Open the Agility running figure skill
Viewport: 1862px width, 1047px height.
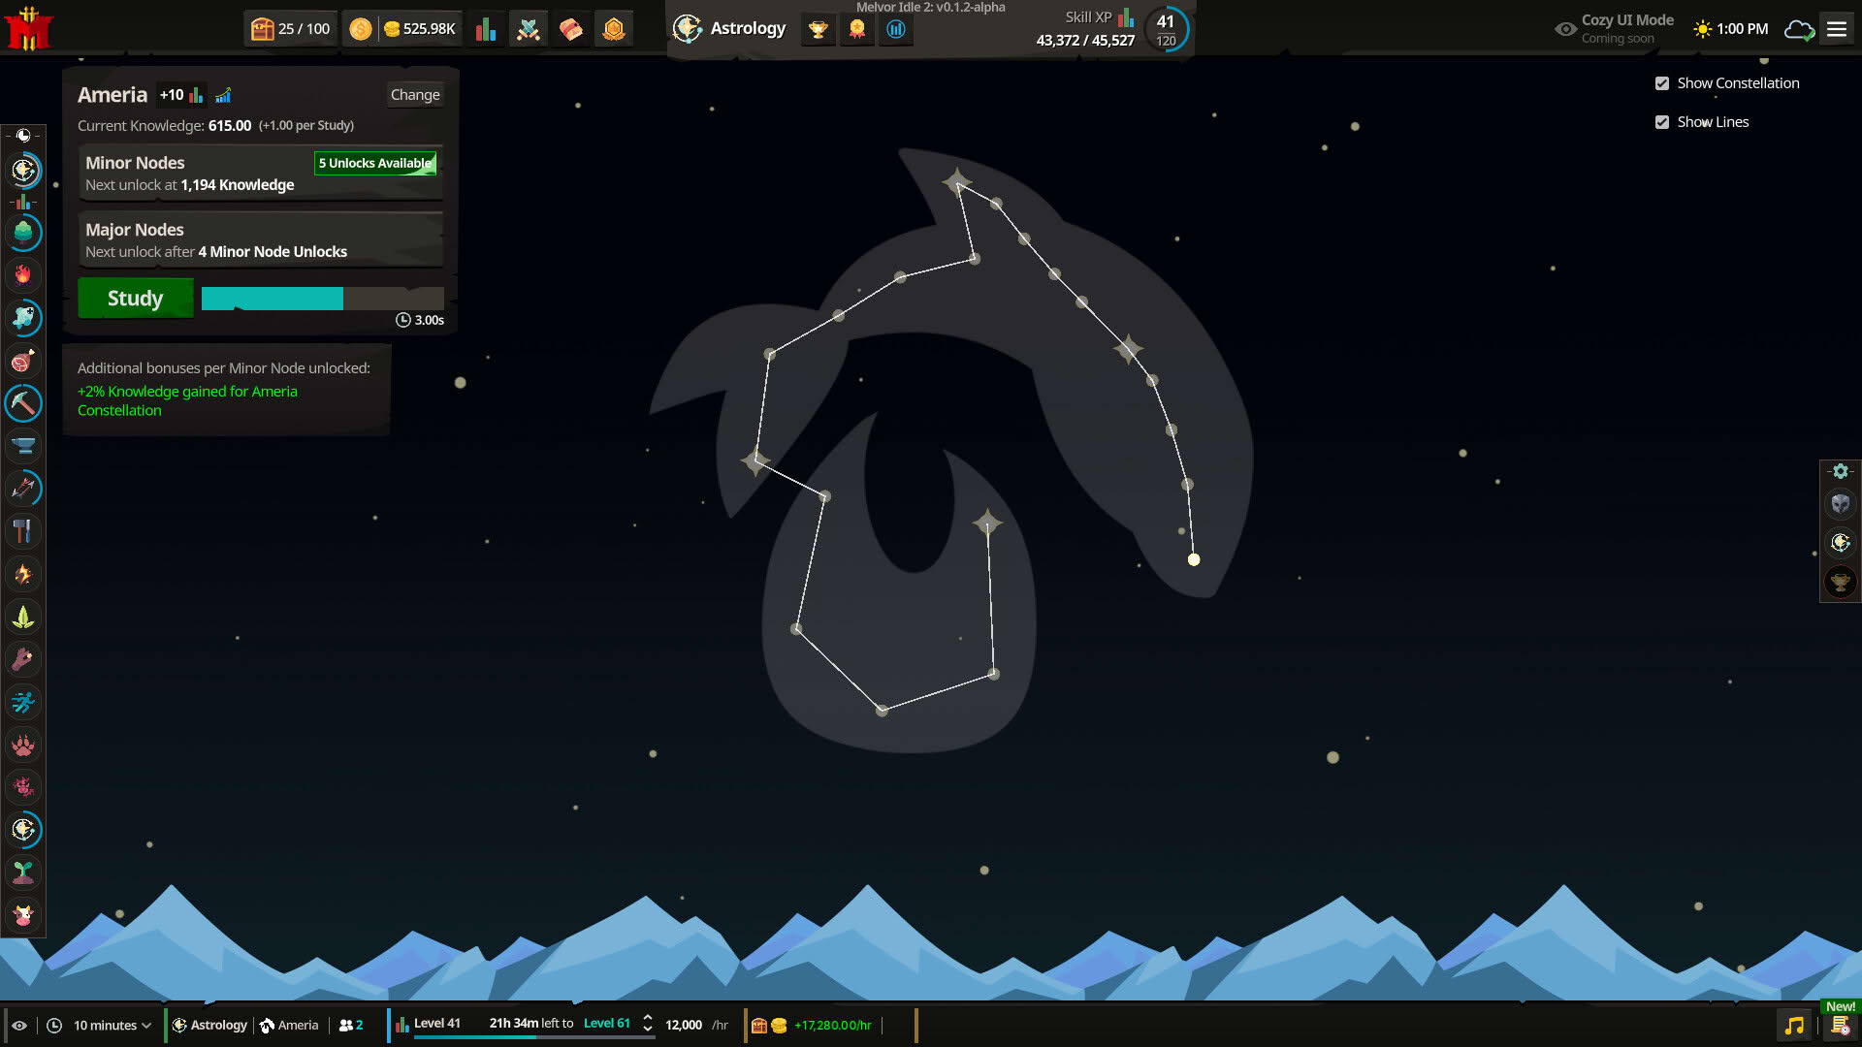coord(23,702)
